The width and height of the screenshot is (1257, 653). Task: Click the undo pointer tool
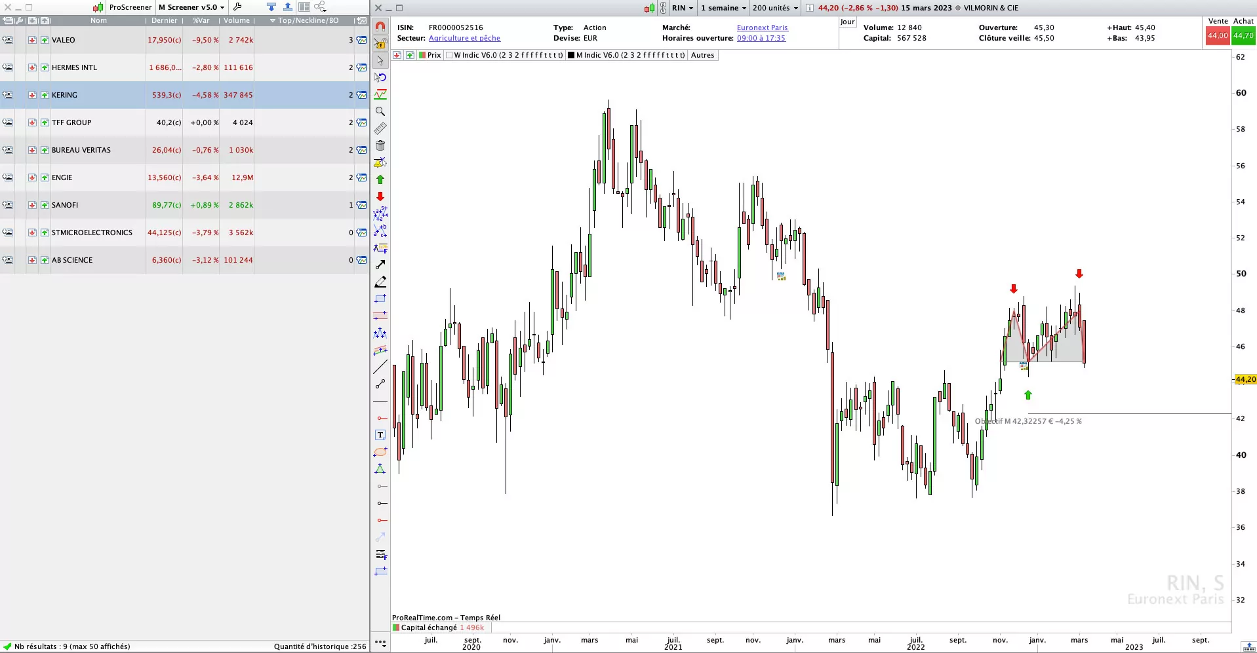[380, 77]
